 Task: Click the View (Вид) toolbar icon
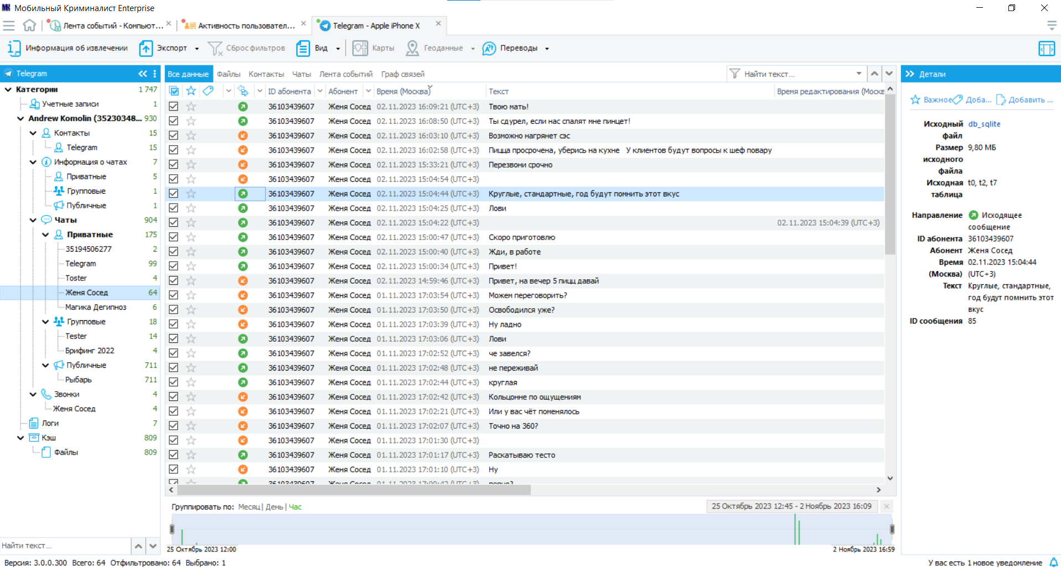[x=303, y=48]
